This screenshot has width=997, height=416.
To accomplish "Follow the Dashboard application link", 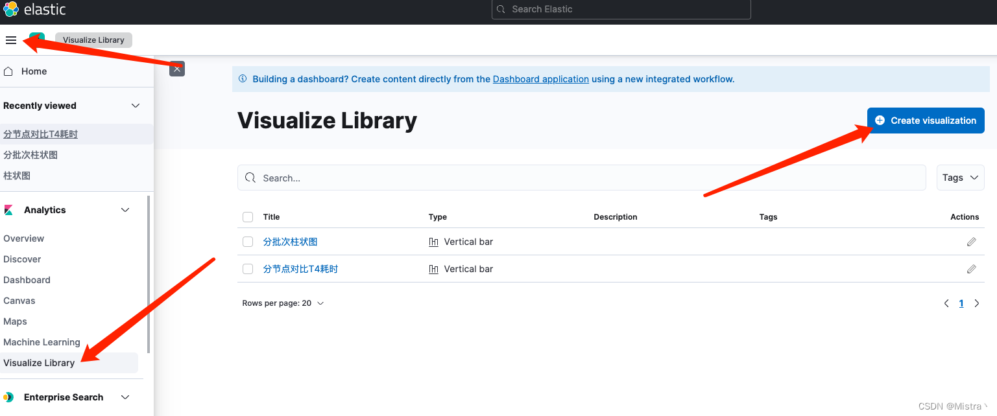I will [x=541, y=79].
